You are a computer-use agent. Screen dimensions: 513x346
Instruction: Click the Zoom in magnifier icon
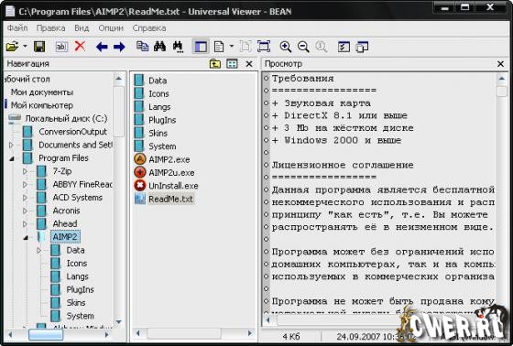pos(286,47)
